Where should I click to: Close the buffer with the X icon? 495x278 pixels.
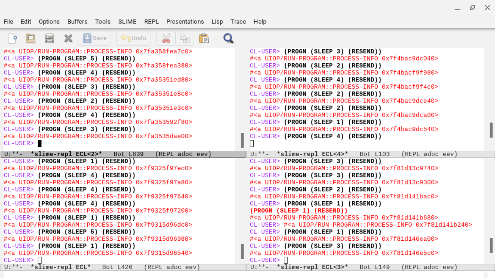pyautogui.click(x=68, y=38)
